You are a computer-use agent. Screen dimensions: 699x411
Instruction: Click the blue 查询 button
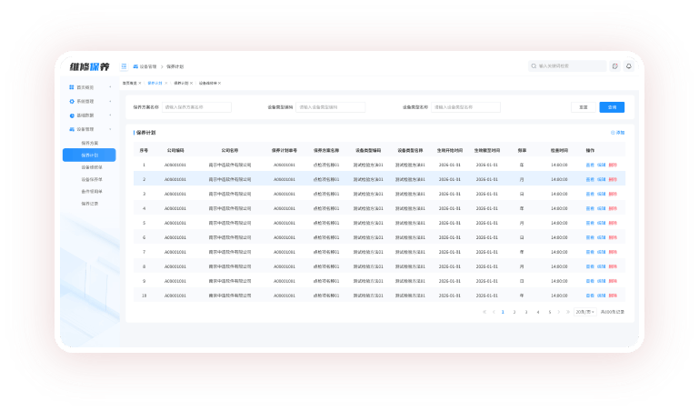612,107
